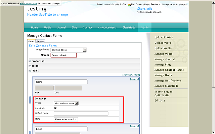Collapse the Settings panel minus icon
This screenshot has height=134, width=215.
(36, 98)
